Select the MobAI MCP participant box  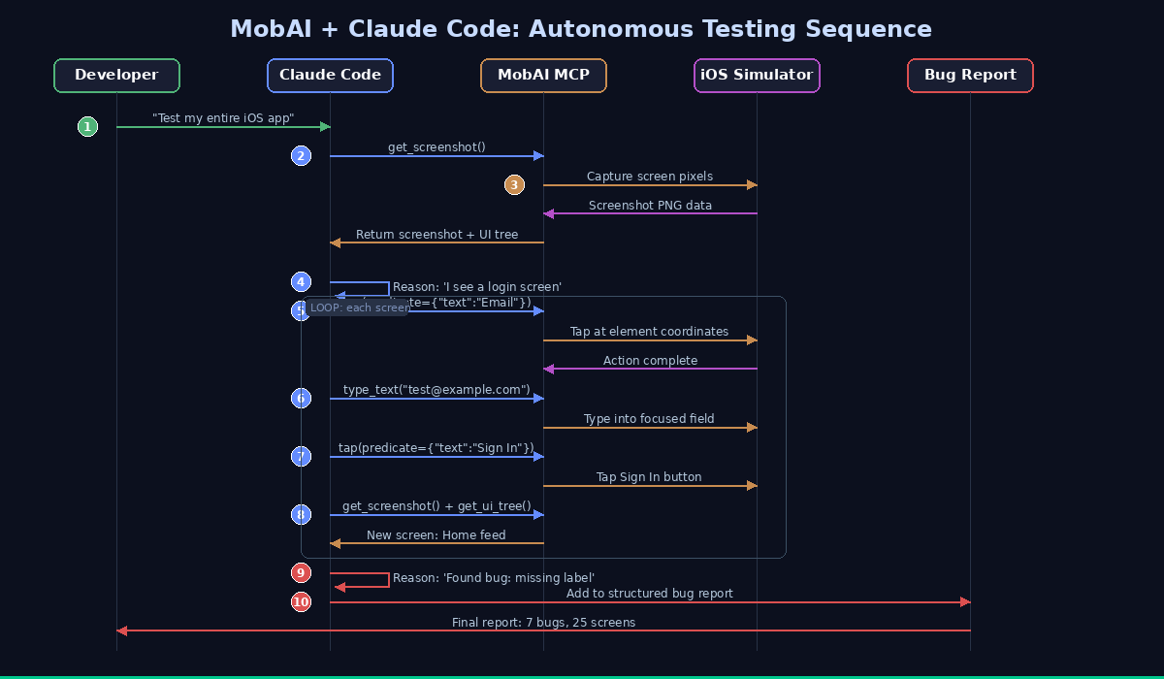[x=543, y=76]
